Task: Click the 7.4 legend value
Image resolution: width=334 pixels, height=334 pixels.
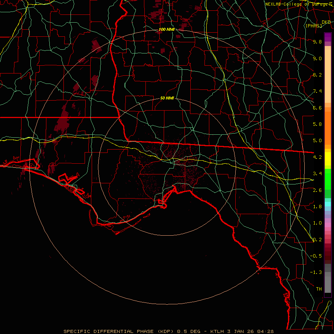Action: [x=317, y=91]
